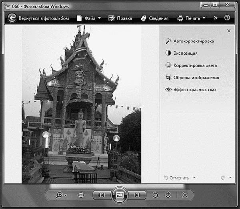Click the Отменить undo button
240x209 pixels.
[x=176, y=177]
